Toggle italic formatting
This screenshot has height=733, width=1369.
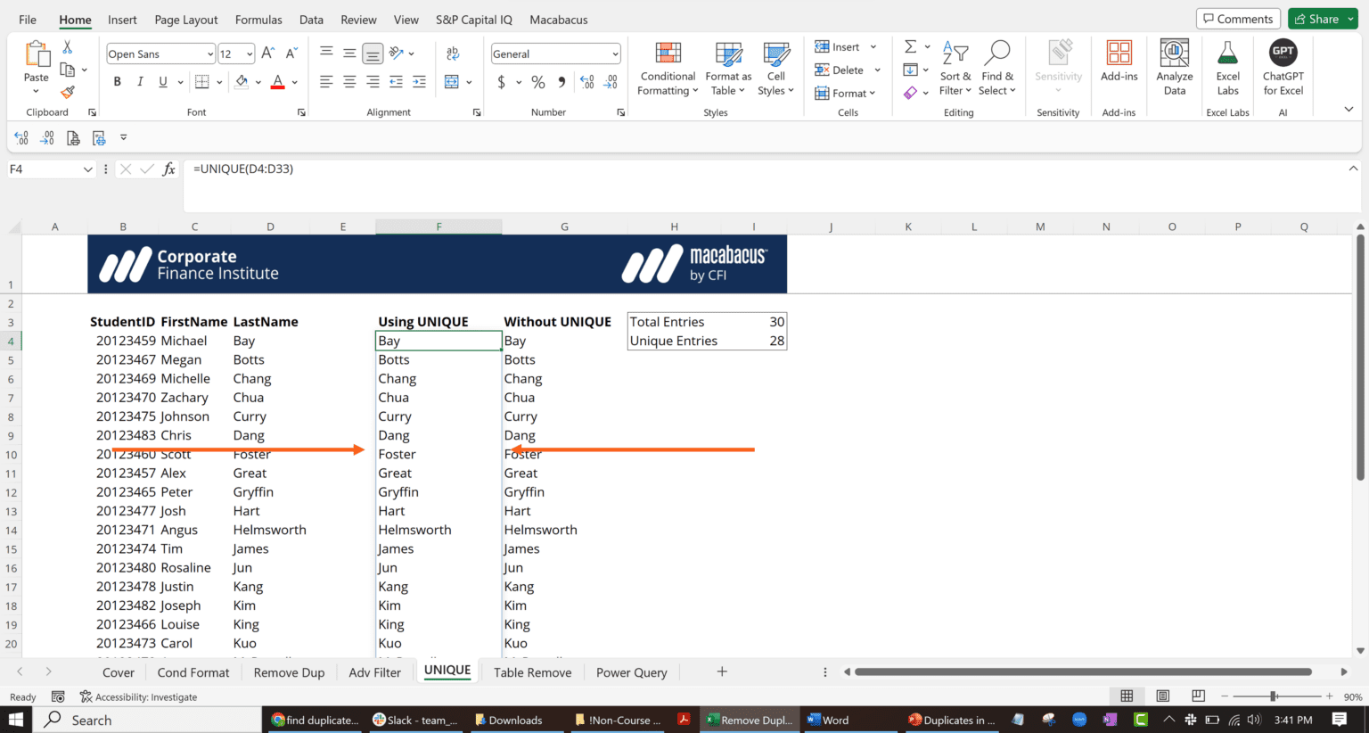[x=141, y=81]
